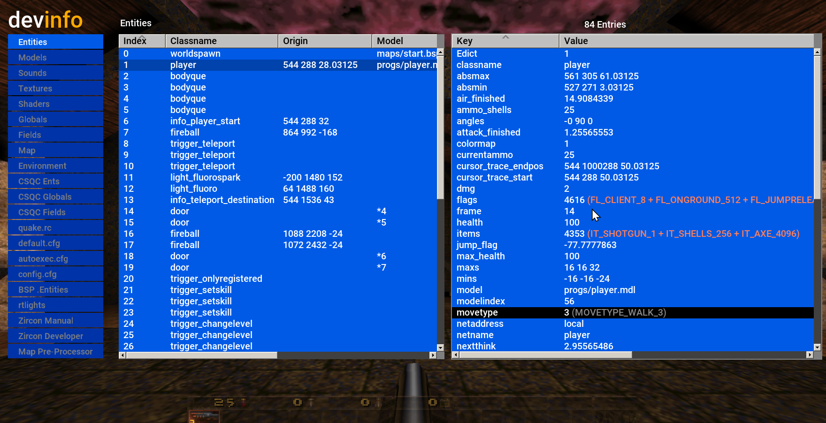Switch to the Textures sidebar entry
The height and width of the screenshot is (423, 826).
(x=55, y=89)
